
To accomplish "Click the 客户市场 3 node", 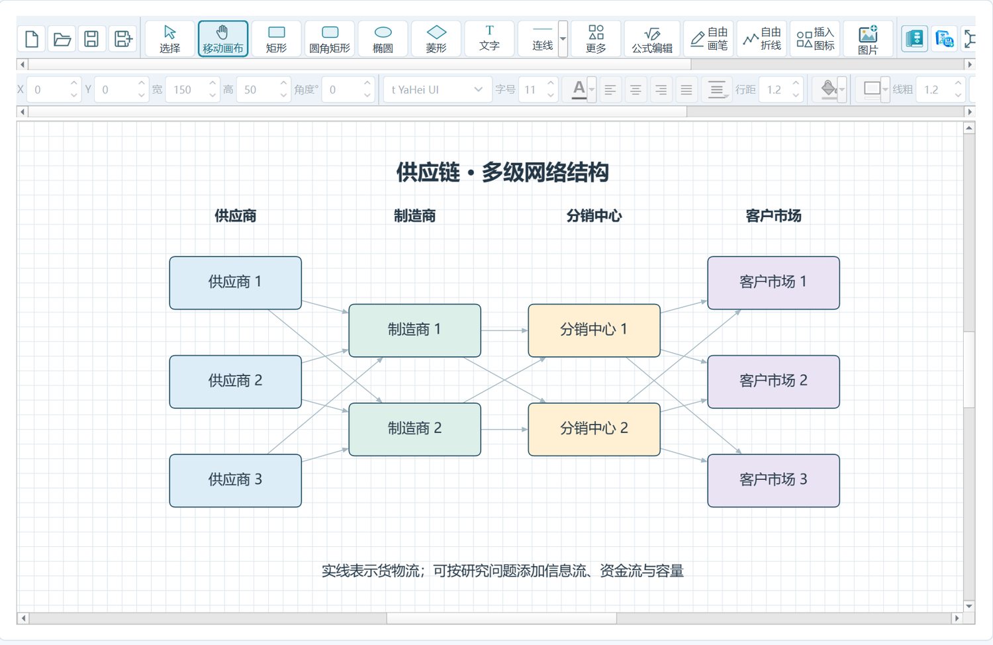I will (774, 481).
